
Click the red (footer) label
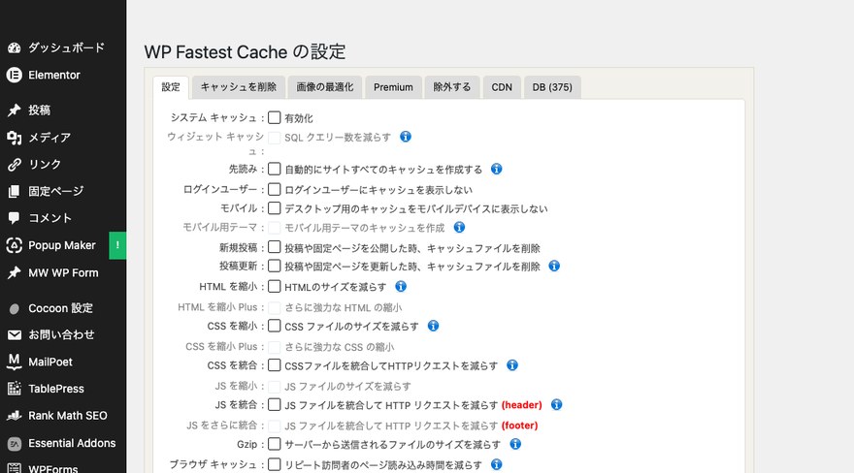click(x=519, y=426)
